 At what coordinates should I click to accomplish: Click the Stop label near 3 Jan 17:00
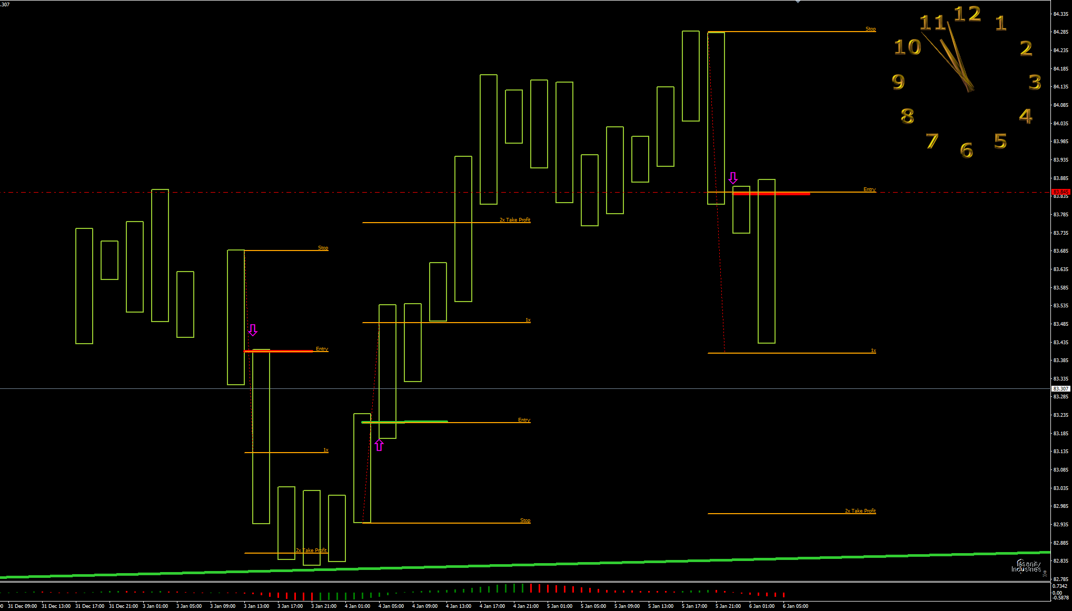coord(323,248)
